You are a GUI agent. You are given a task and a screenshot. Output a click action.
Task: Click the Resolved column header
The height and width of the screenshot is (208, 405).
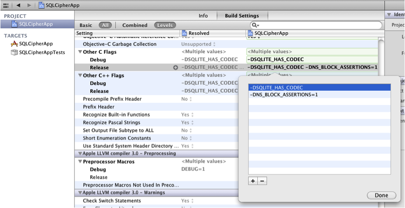(213, 33)
